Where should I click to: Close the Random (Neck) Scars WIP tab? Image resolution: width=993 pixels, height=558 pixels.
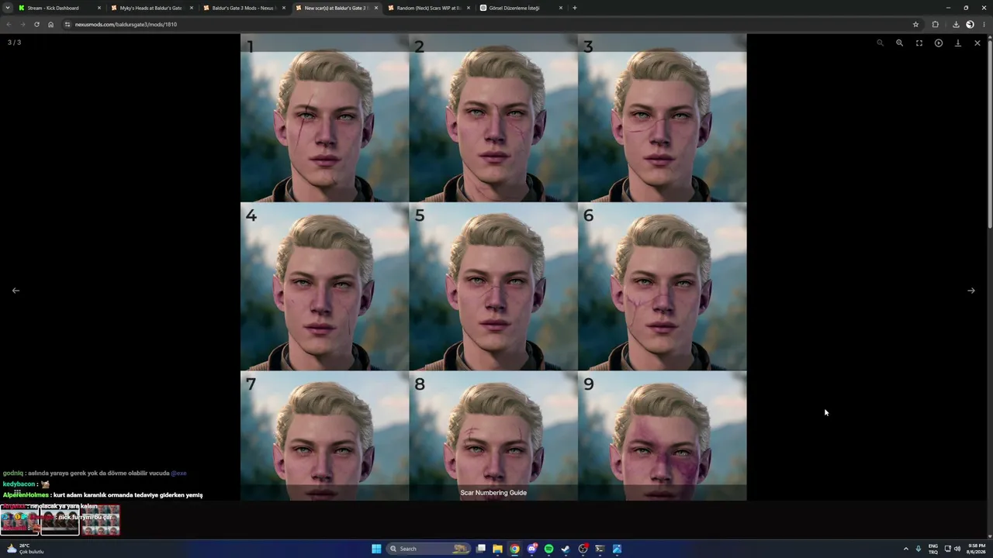469,8
